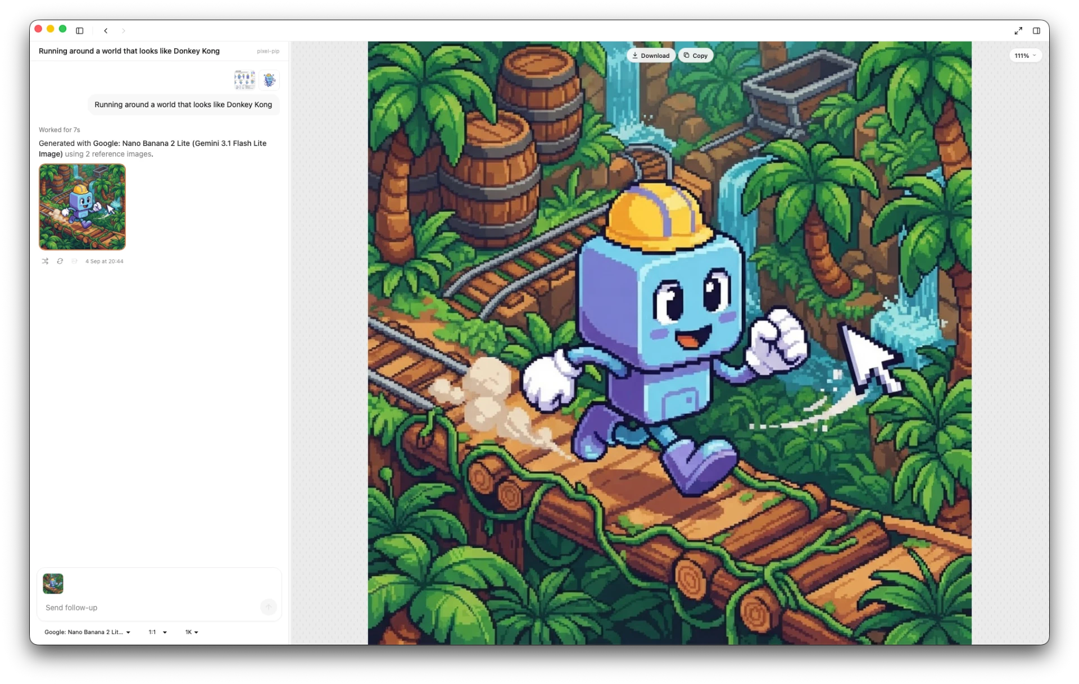Click the 'Worked for 7s' text

click(x=60, y=130)
